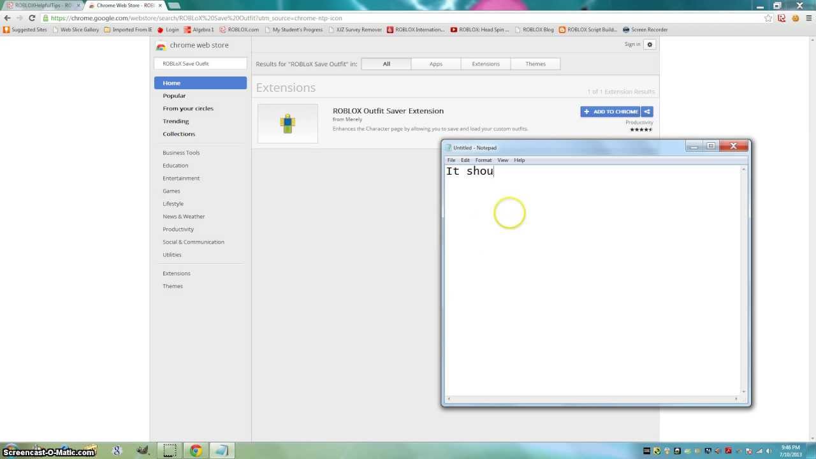Open Notepad Format menu
Screen dimensions: 816x459
[x=483, y=160]
